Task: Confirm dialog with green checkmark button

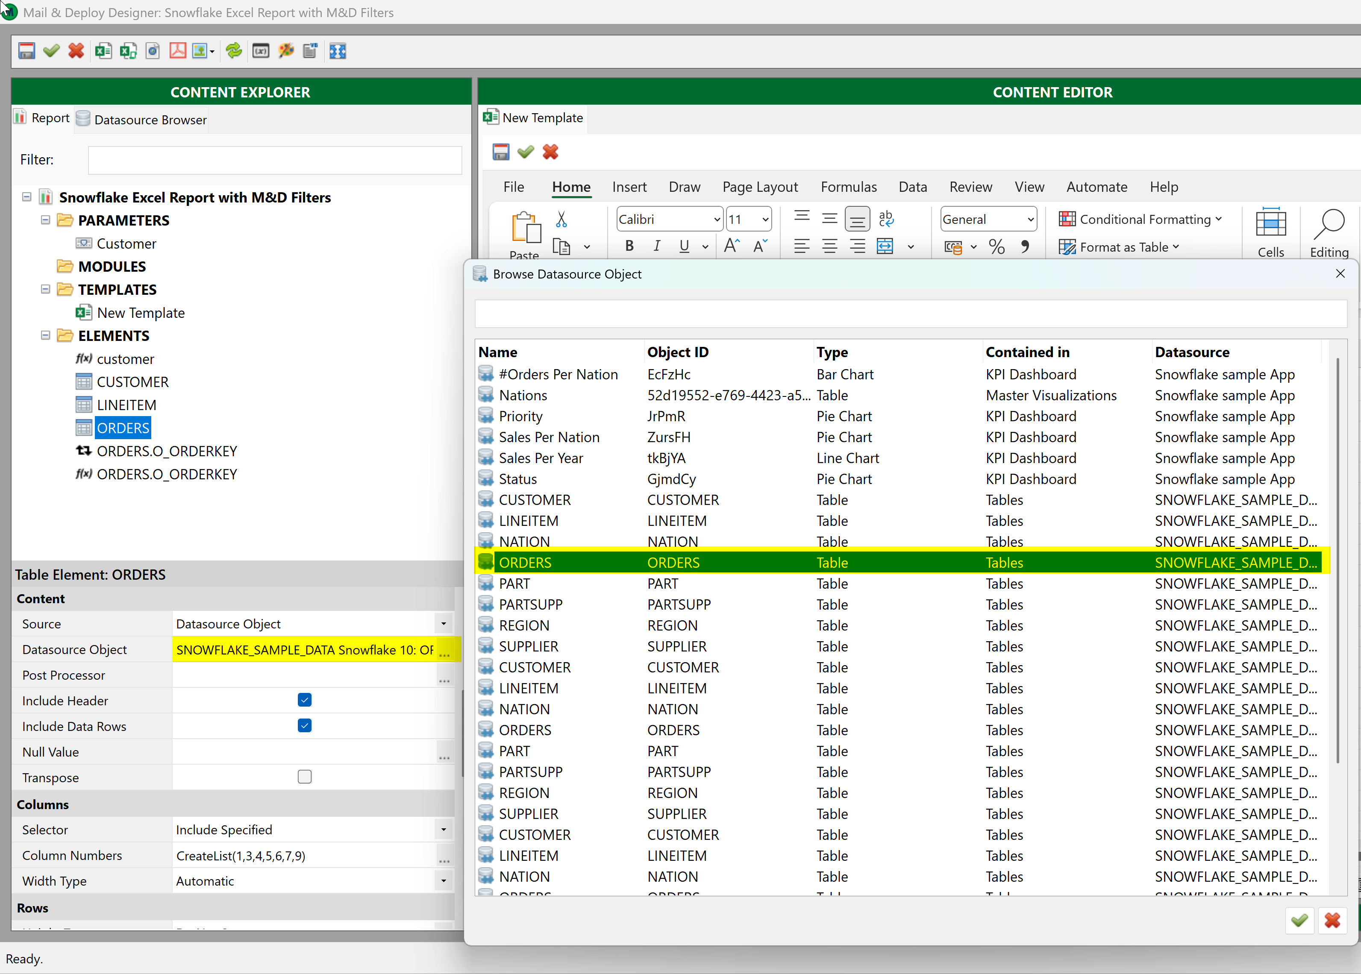Action: coord(1300,920)
